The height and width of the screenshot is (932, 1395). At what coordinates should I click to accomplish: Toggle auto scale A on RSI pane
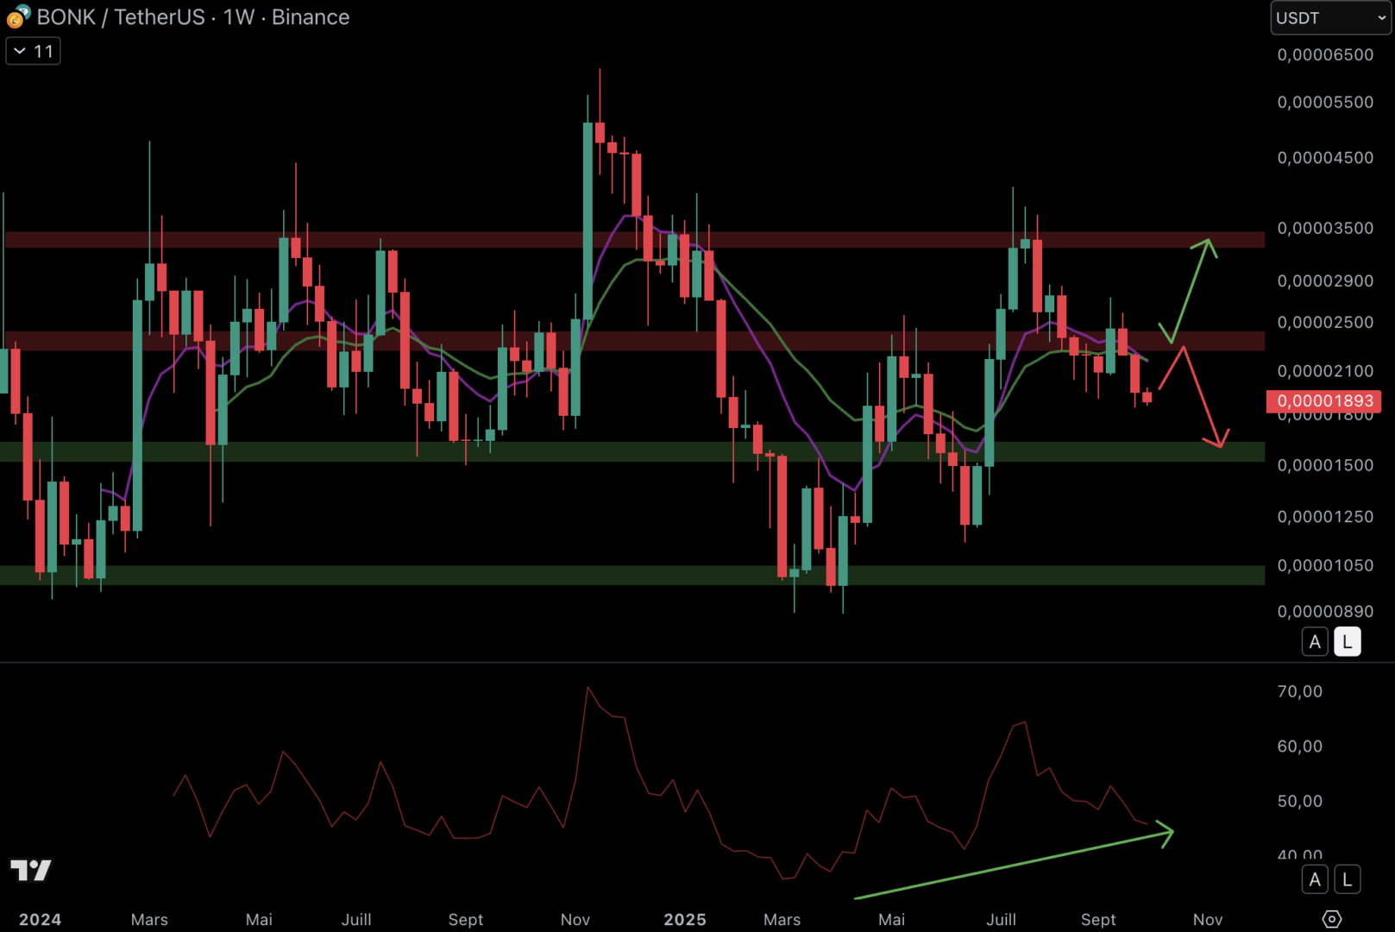click(1315, 879)
